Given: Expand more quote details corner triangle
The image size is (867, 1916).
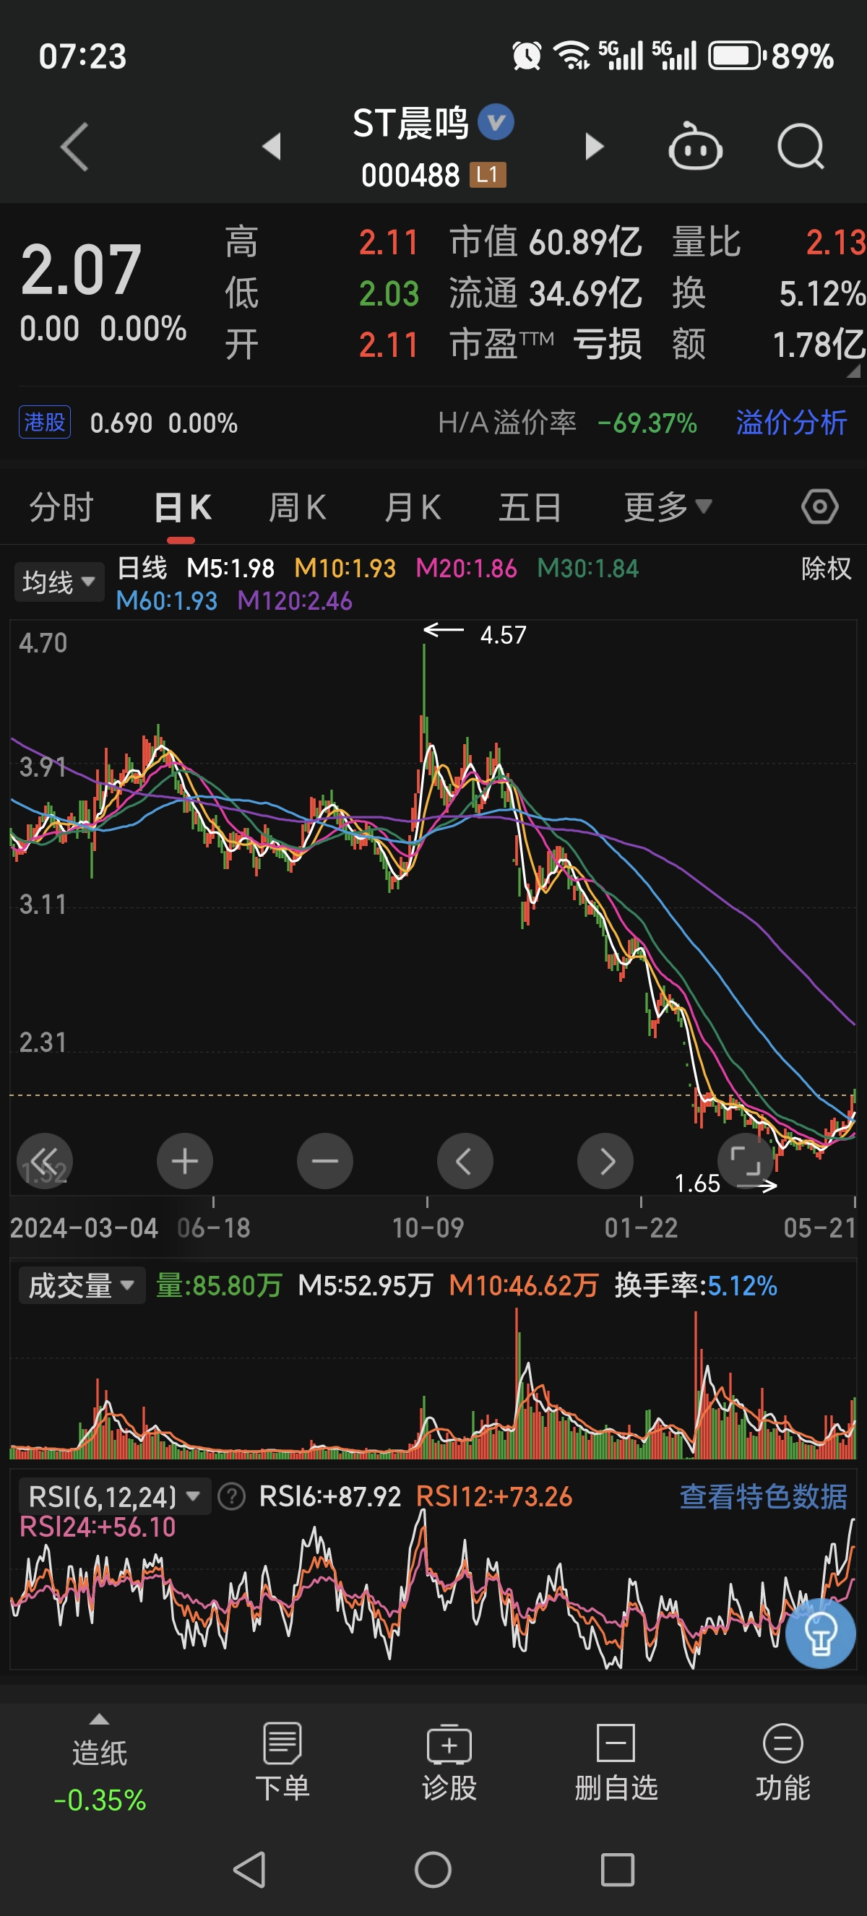Looking at the screenshot, I should point(853,370).
